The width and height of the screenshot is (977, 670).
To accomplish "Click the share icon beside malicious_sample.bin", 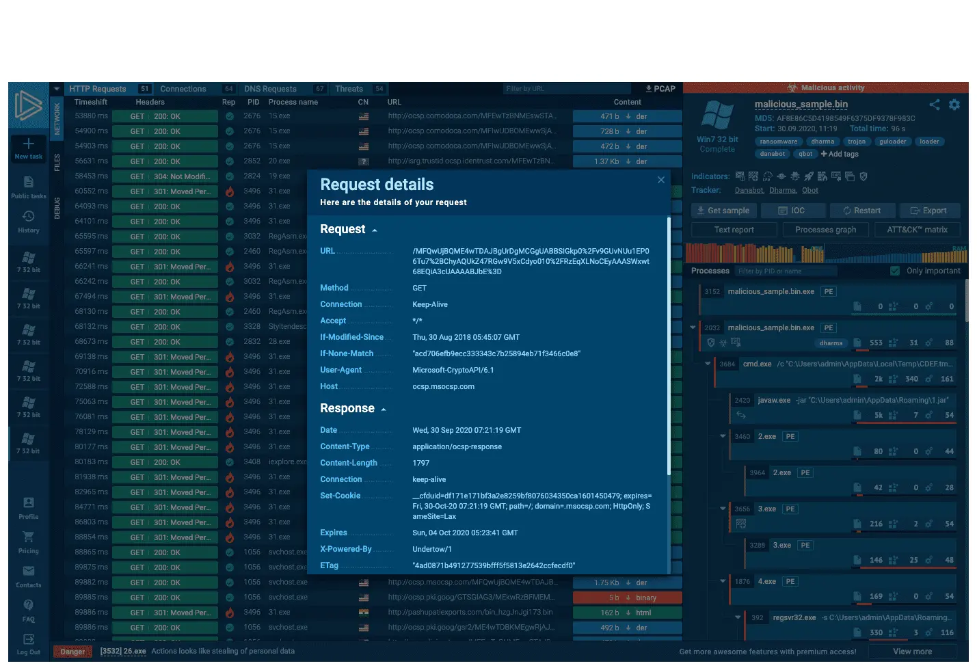I will pos(935,105).
